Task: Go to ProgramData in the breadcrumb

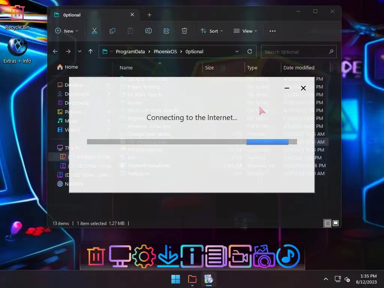Action: point(130,52)
